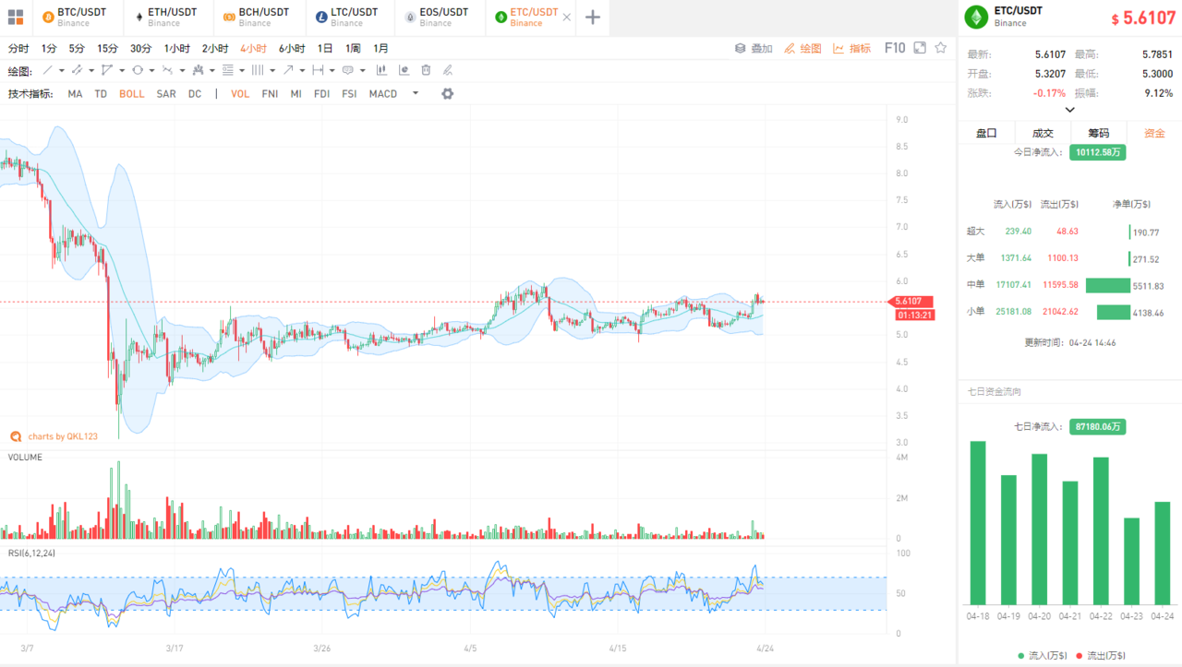Delete drawings with the trash icon
Viewport: 1182px width, 667px height.
tap(426, 70)
